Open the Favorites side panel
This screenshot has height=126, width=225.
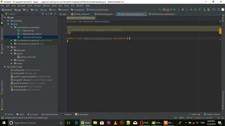coord(2,104)
